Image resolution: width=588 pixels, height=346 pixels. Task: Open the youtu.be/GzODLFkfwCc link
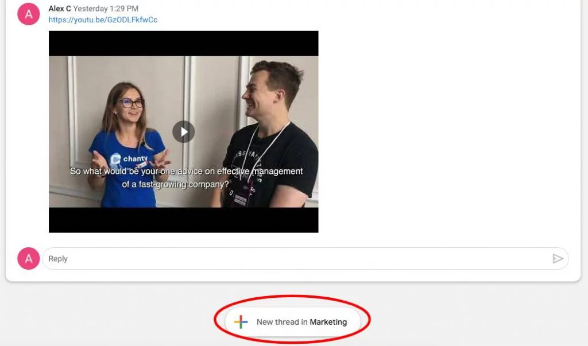[103, 20]
